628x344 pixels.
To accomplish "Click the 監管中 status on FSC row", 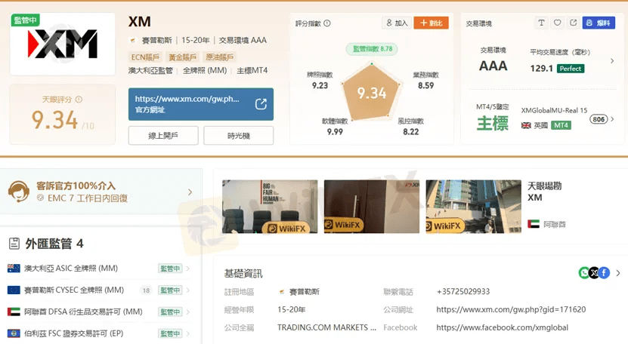I will point(170,333).
